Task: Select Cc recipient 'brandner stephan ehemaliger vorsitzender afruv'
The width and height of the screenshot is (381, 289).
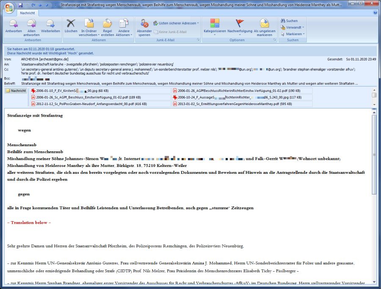Action: pyautogui.click(x=319, y=69)
